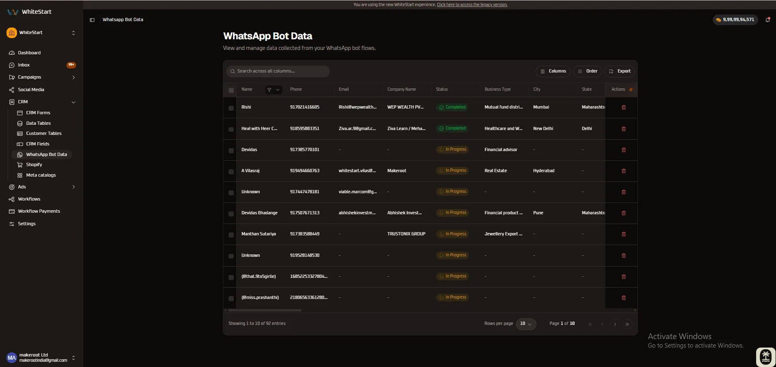This screenshot has height=367, width=776.
Task: Export the table data
Action: click(x=620, y=71)
